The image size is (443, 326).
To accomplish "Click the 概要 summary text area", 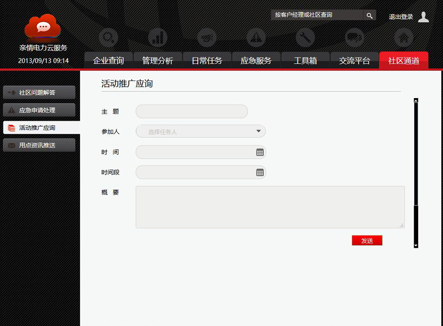I will (270, 207).
